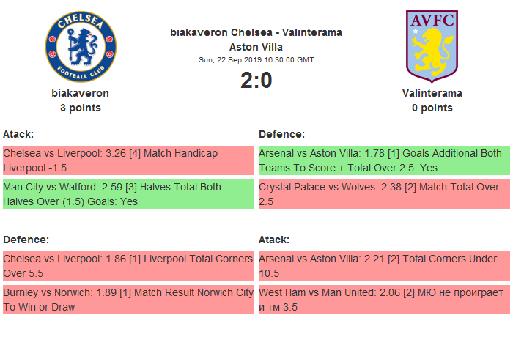Click the bottom-right Atack section heading
The height and width of the screenshot is (337, 513).
(x=274, y=240)
